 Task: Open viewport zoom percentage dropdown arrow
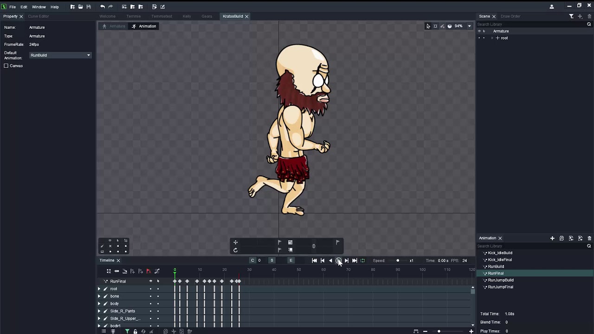click(x=469, y=26)
